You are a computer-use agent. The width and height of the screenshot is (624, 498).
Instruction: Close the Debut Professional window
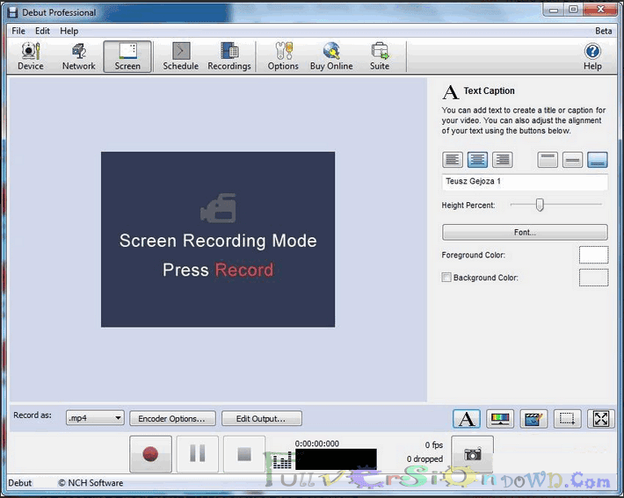600,9
